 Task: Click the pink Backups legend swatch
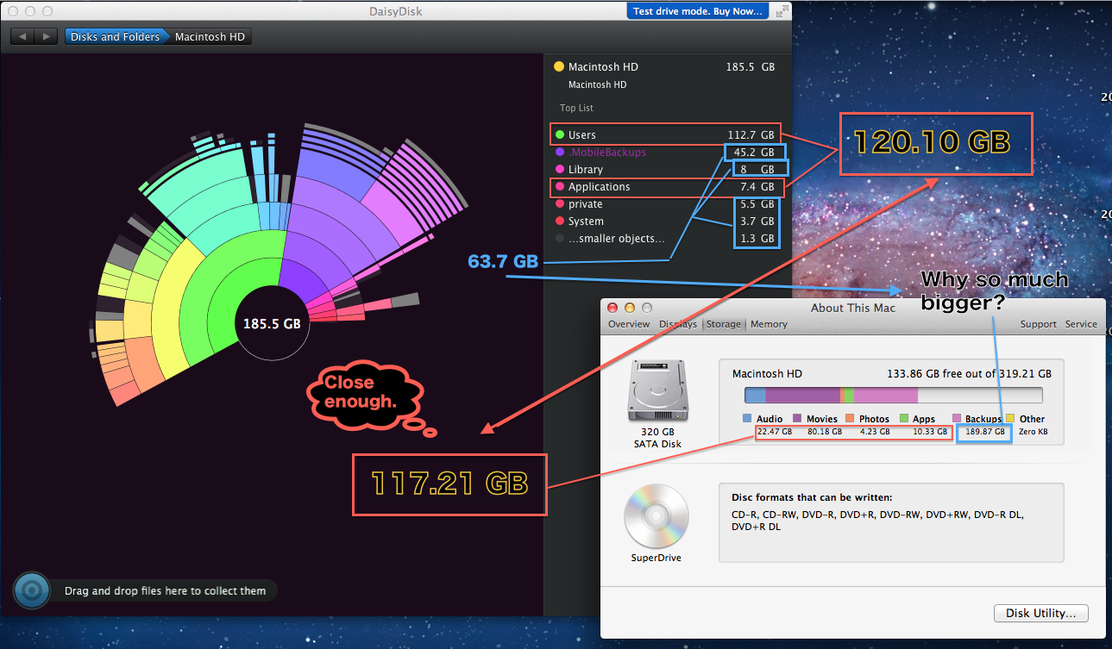(x=957, y=419)
